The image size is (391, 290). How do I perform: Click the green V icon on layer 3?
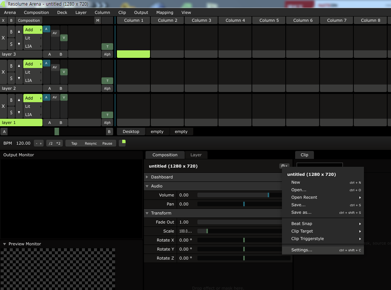coord(64,38)
